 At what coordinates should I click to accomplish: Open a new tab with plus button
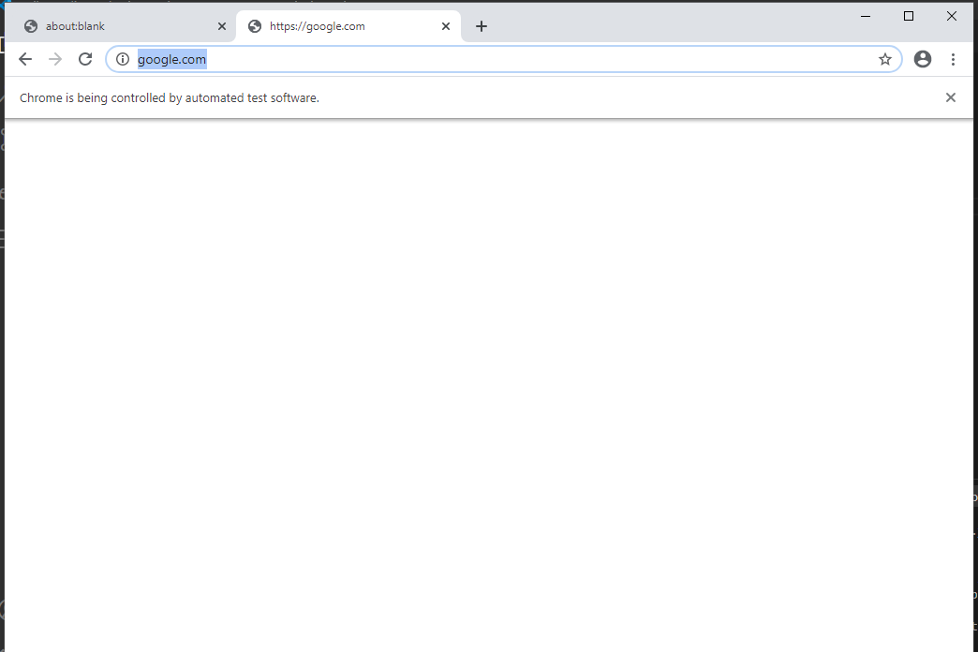coord(482,26)
